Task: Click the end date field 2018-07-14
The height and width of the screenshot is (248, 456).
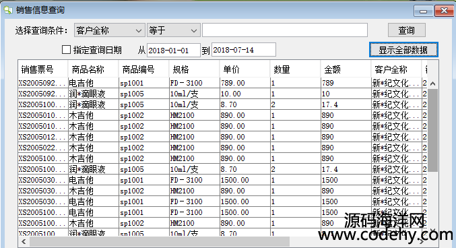Action: point(244,50)
